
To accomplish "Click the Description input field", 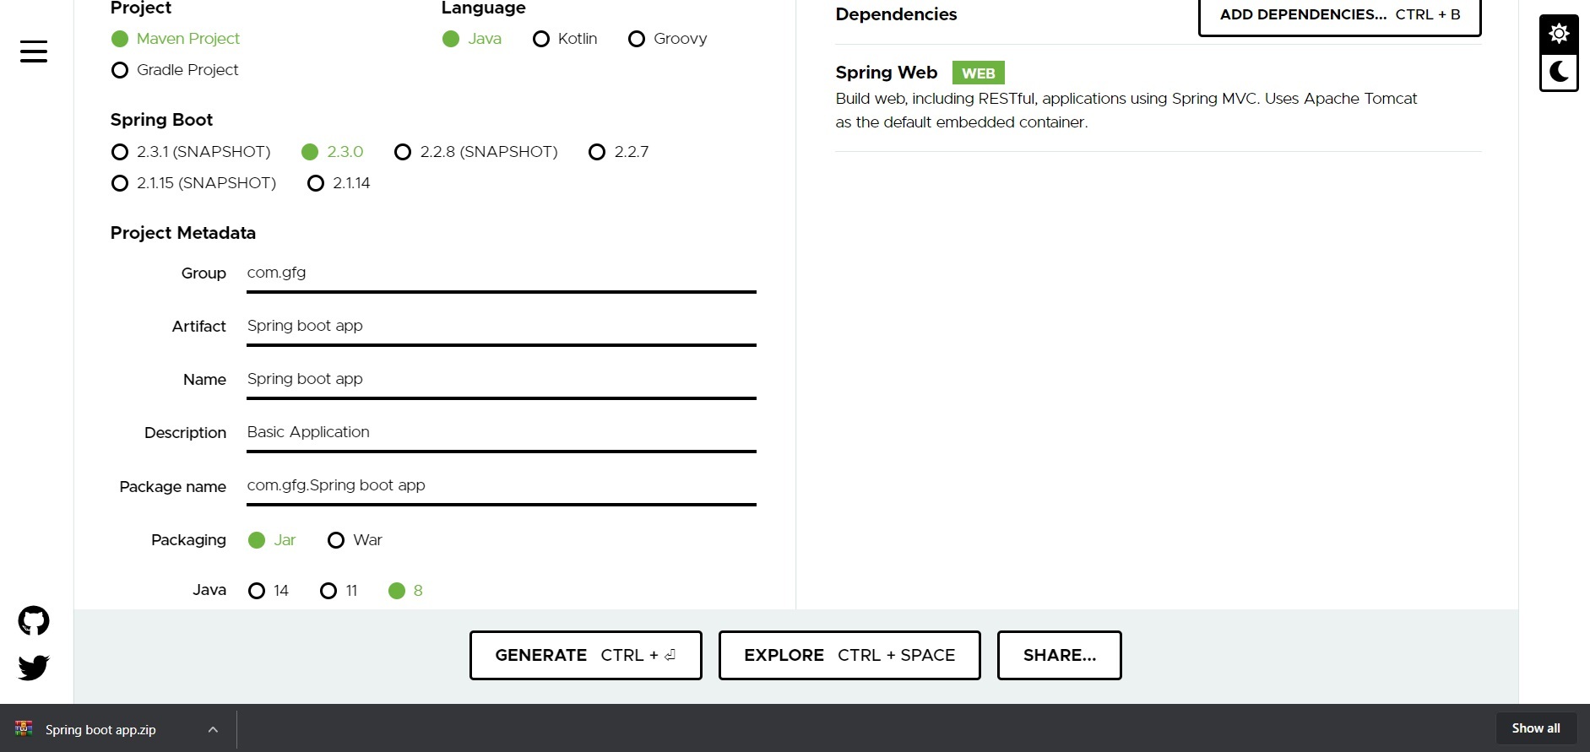I will (x=502, y=433).
